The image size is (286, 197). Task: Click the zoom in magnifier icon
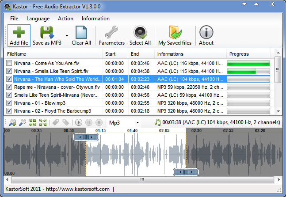tap(12, 122)
